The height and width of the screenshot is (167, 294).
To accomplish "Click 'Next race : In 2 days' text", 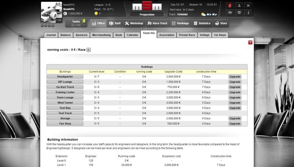I will [x=182, y=9].
